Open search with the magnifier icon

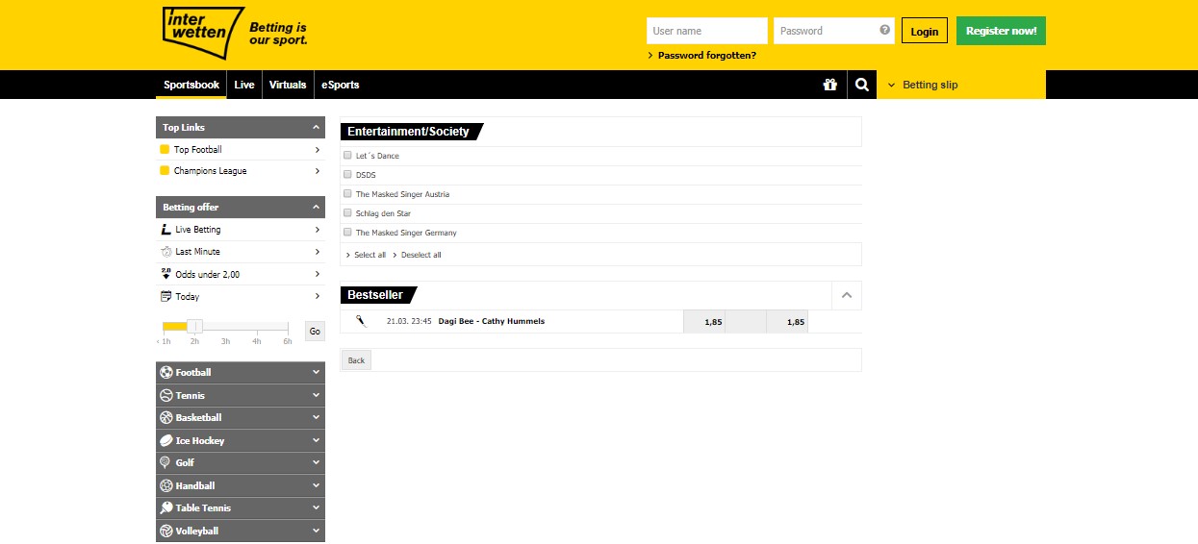pyautogui.click(x=861, y=85)
